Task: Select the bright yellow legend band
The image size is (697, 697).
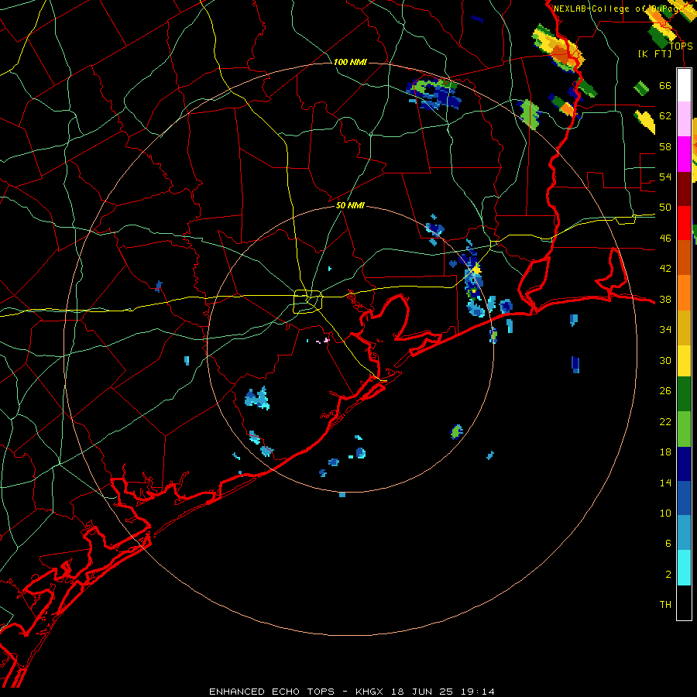Action: pyautogui.click(x=684, y=361)
